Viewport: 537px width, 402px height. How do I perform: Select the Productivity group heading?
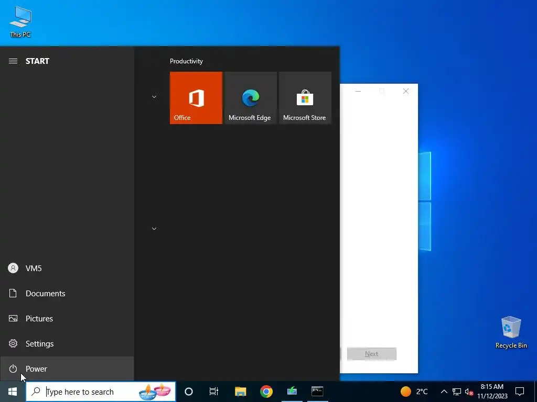(x=186, y=61)
